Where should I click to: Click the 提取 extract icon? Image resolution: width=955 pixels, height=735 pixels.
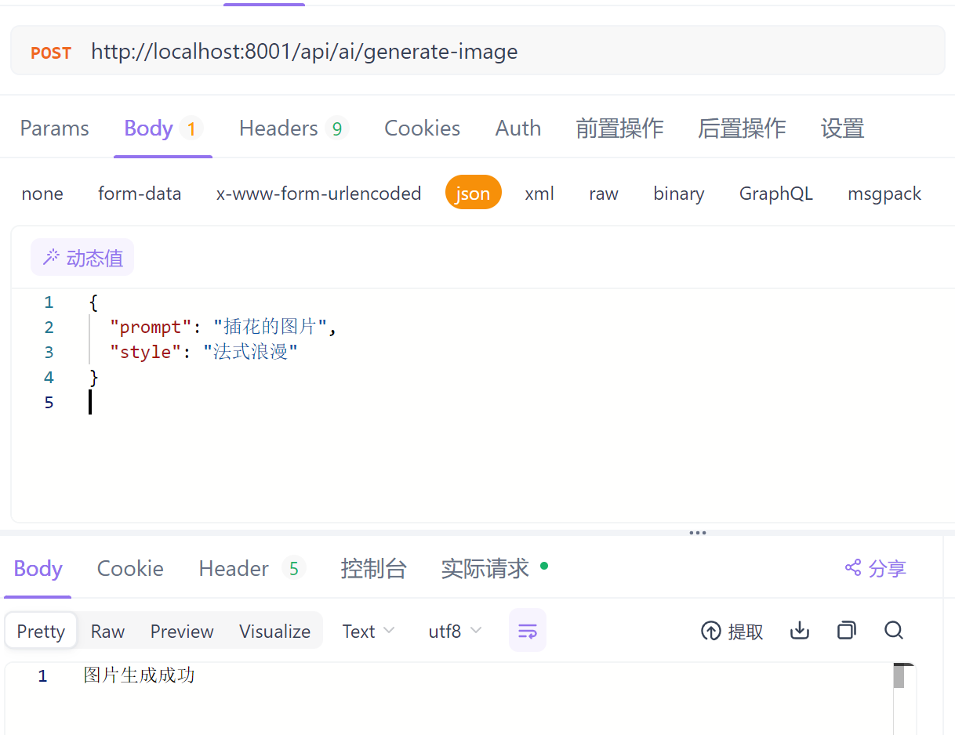click(731, 630)
